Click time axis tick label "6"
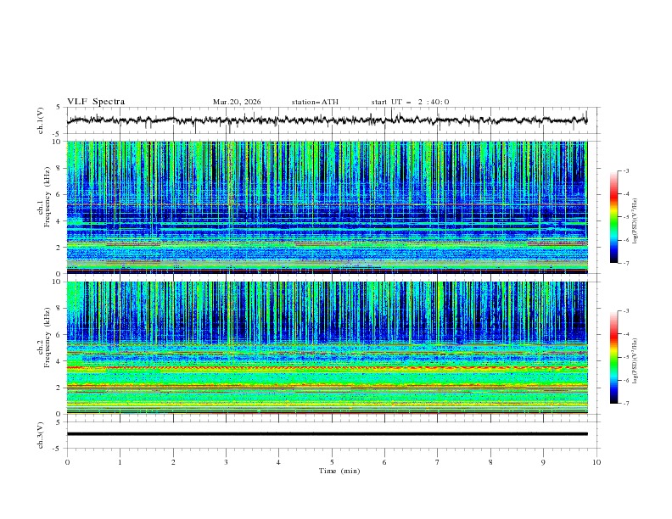The height and width of the screenshot is (519, 672). pyautogui.click(x=384, y=462)
